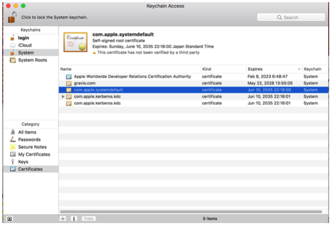The height and width of the screenshot is (227, 332).
Task: Show the Secure Notes category
Action: pos(31,147)
